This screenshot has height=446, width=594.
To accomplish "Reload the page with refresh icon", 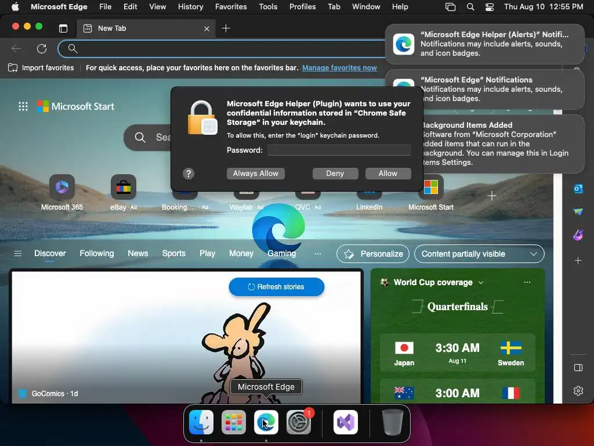I will click(x=42, y=49).
